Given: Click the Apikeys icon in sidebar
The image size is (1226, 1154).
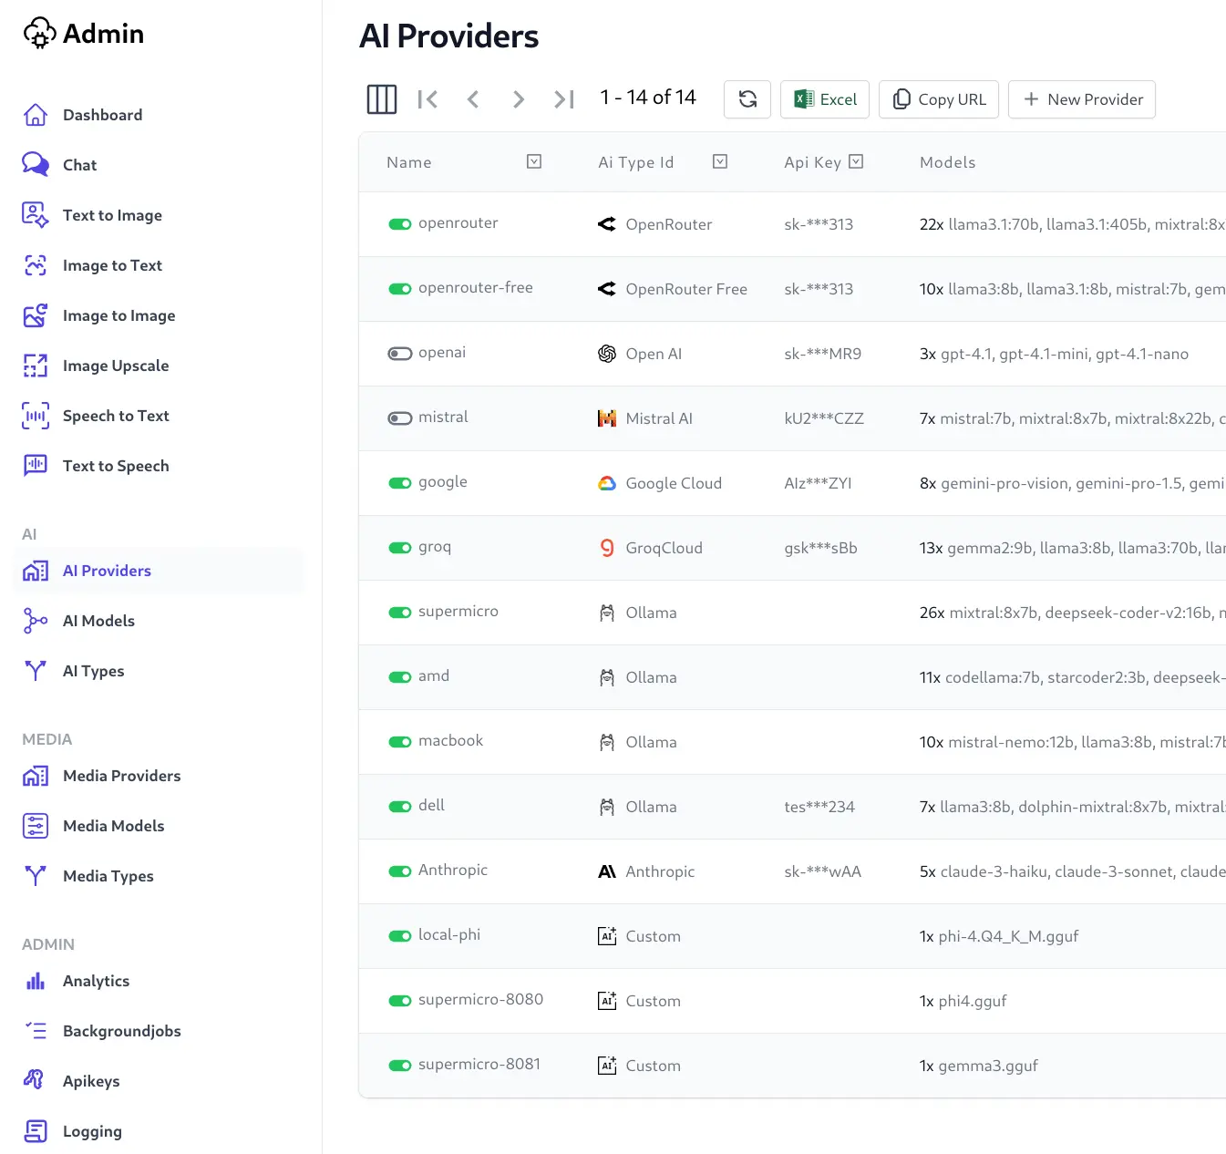Looking at the screenshot, I should coord(36,1081).
